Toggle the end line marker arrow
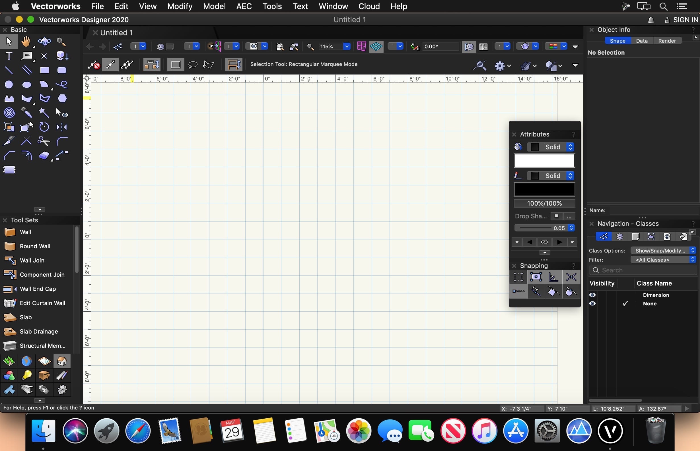Screen dimensions: 700x451 coord(559,242)
